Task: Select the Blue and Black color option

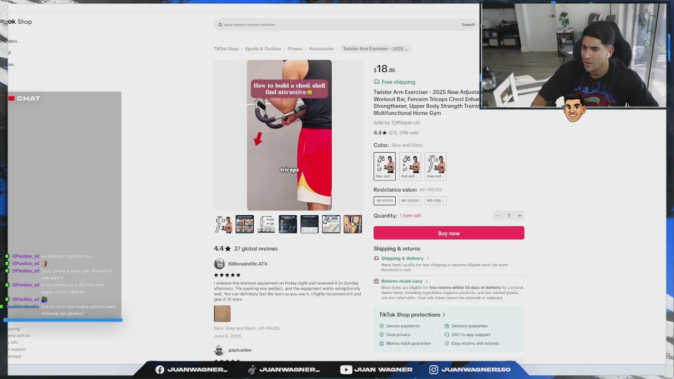Action: tap(384, 166)
